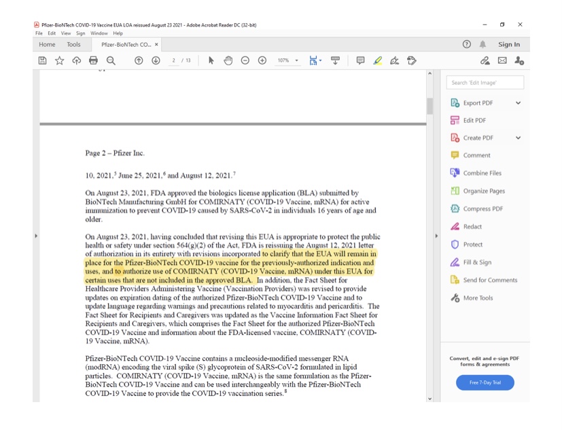Open Redact tool in side panel

click(472, 227)
